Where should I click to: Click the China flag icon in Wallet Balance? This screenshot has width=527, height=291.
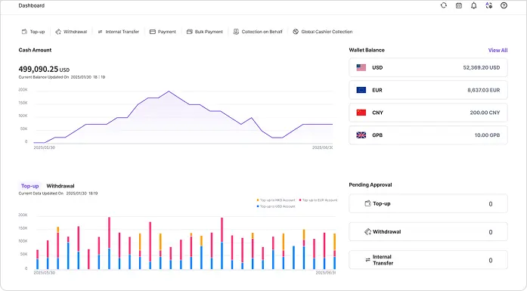361,113
